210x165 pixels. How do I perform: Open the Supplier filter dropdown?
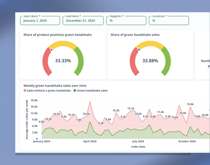tap(126, 21)
